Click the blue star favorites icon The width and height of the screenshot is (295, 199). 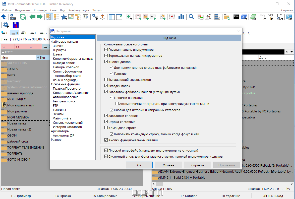coord(64,17)
